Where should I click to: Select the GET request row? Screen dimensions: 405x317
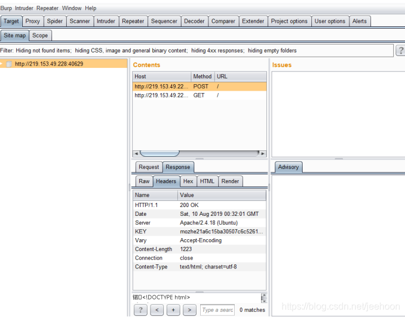[x=200, y=95]
